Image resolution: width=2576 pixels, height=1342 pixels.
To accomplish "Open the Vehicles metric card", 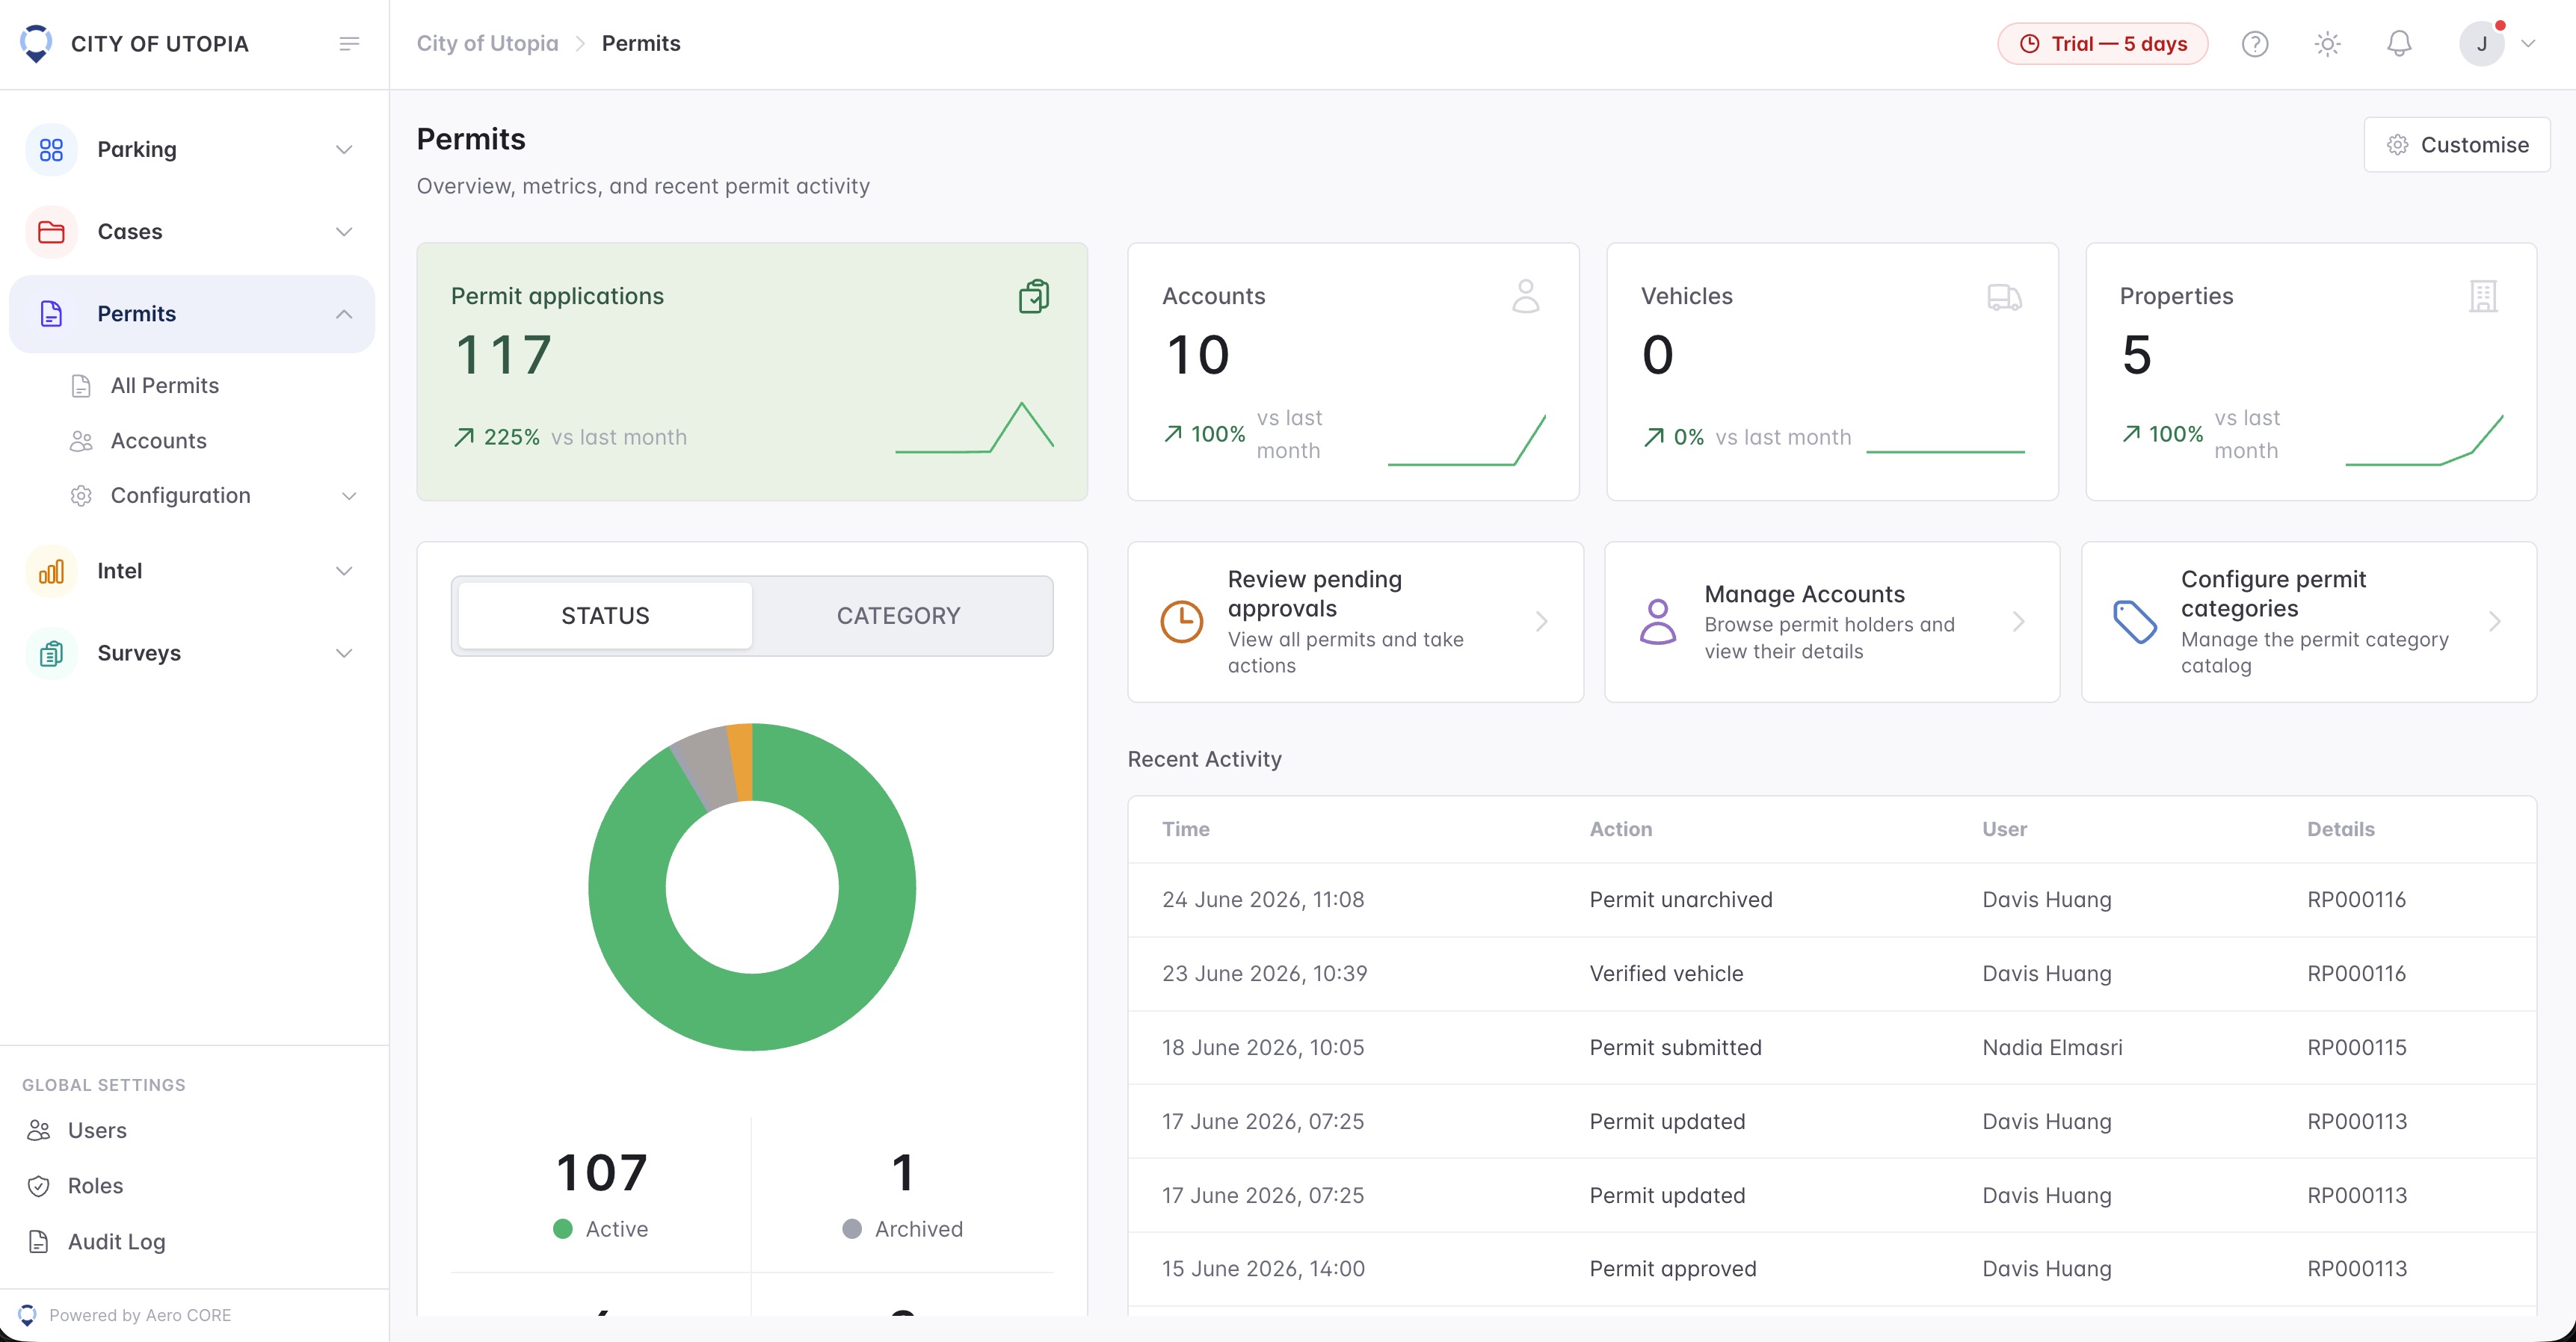I will [x=1832, y=371].
